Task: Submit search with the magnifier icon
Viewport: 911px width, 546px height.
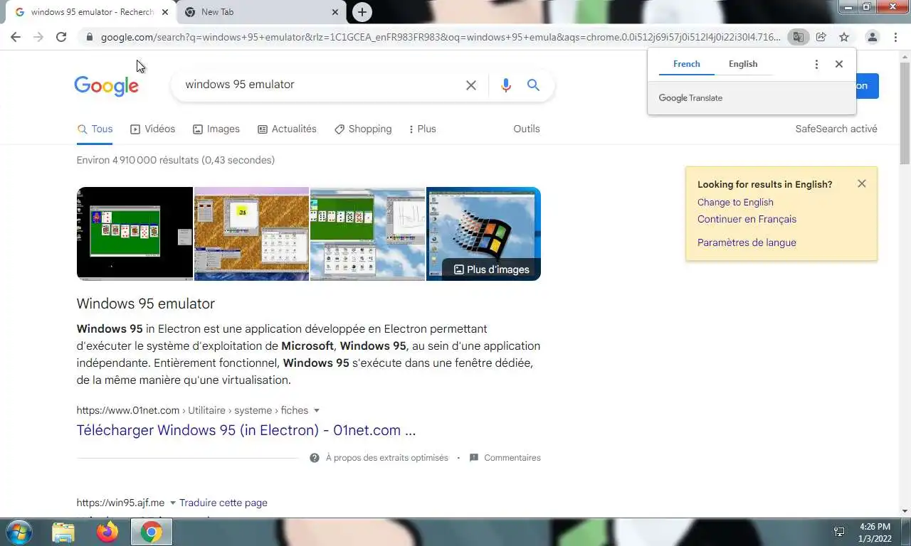Action: 533,85
